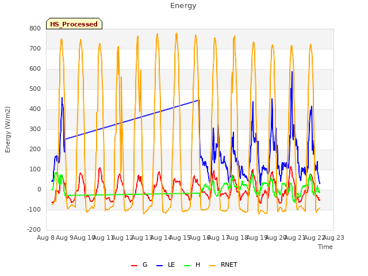Screen dimensions: 368x276
Task: Click the 600 y-axis tick label
Action: point(35,69)
